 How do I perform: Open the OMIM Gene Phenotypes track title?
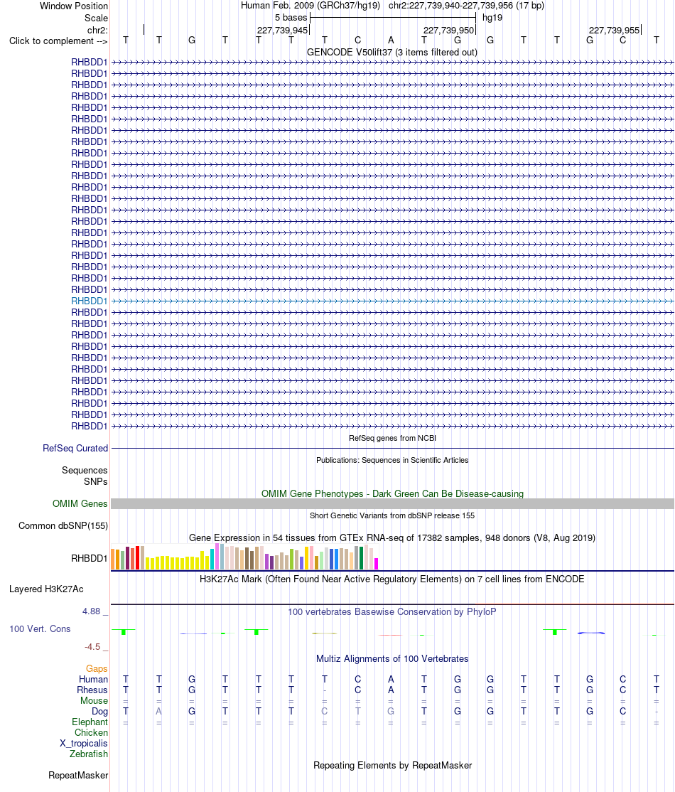pyautogui.click(x=392, y=493)
